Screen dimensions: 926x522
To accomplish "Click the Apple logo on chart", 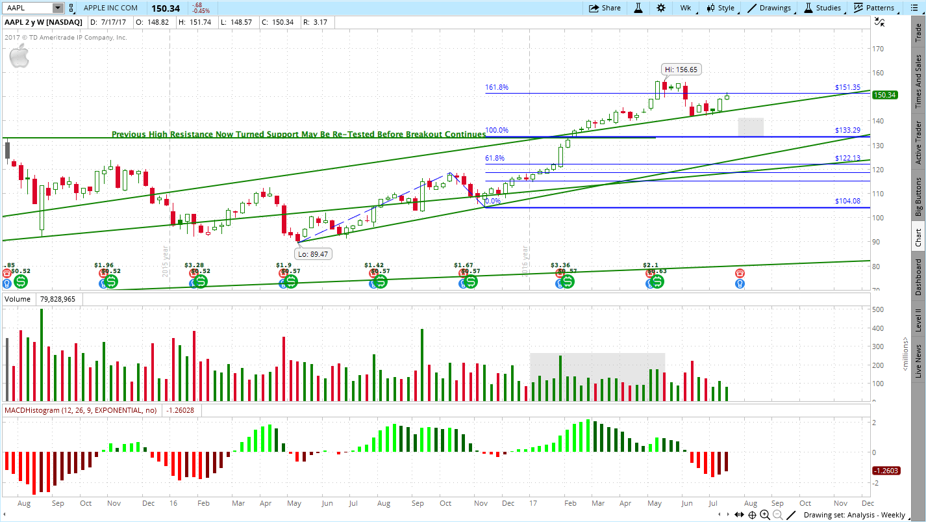I will tap(19, 57).
